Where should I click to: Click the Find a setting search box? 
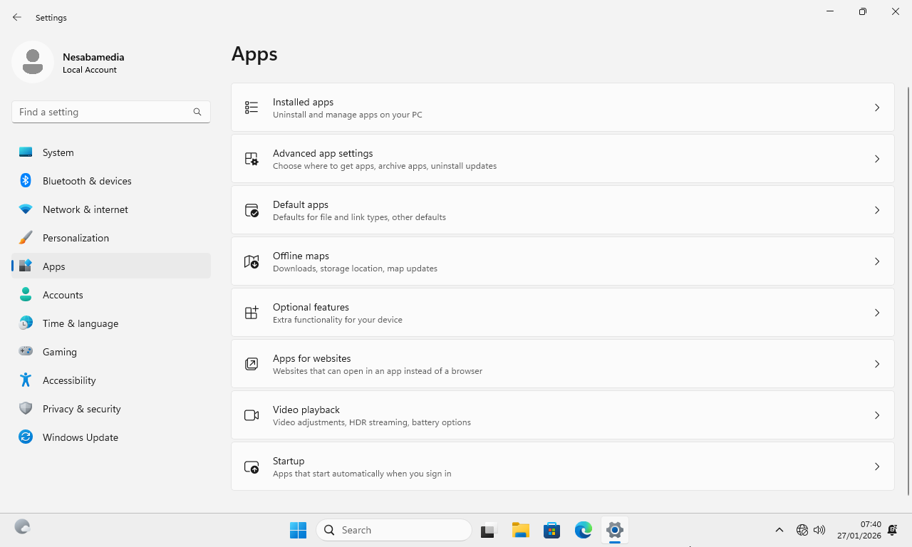[x=103, y=112]
